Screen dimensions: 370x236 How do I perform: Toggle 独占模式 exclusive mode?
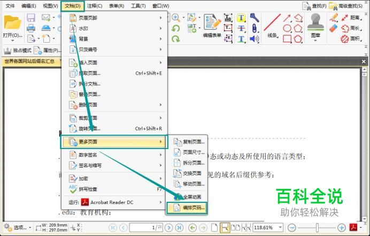coord(18,50)
